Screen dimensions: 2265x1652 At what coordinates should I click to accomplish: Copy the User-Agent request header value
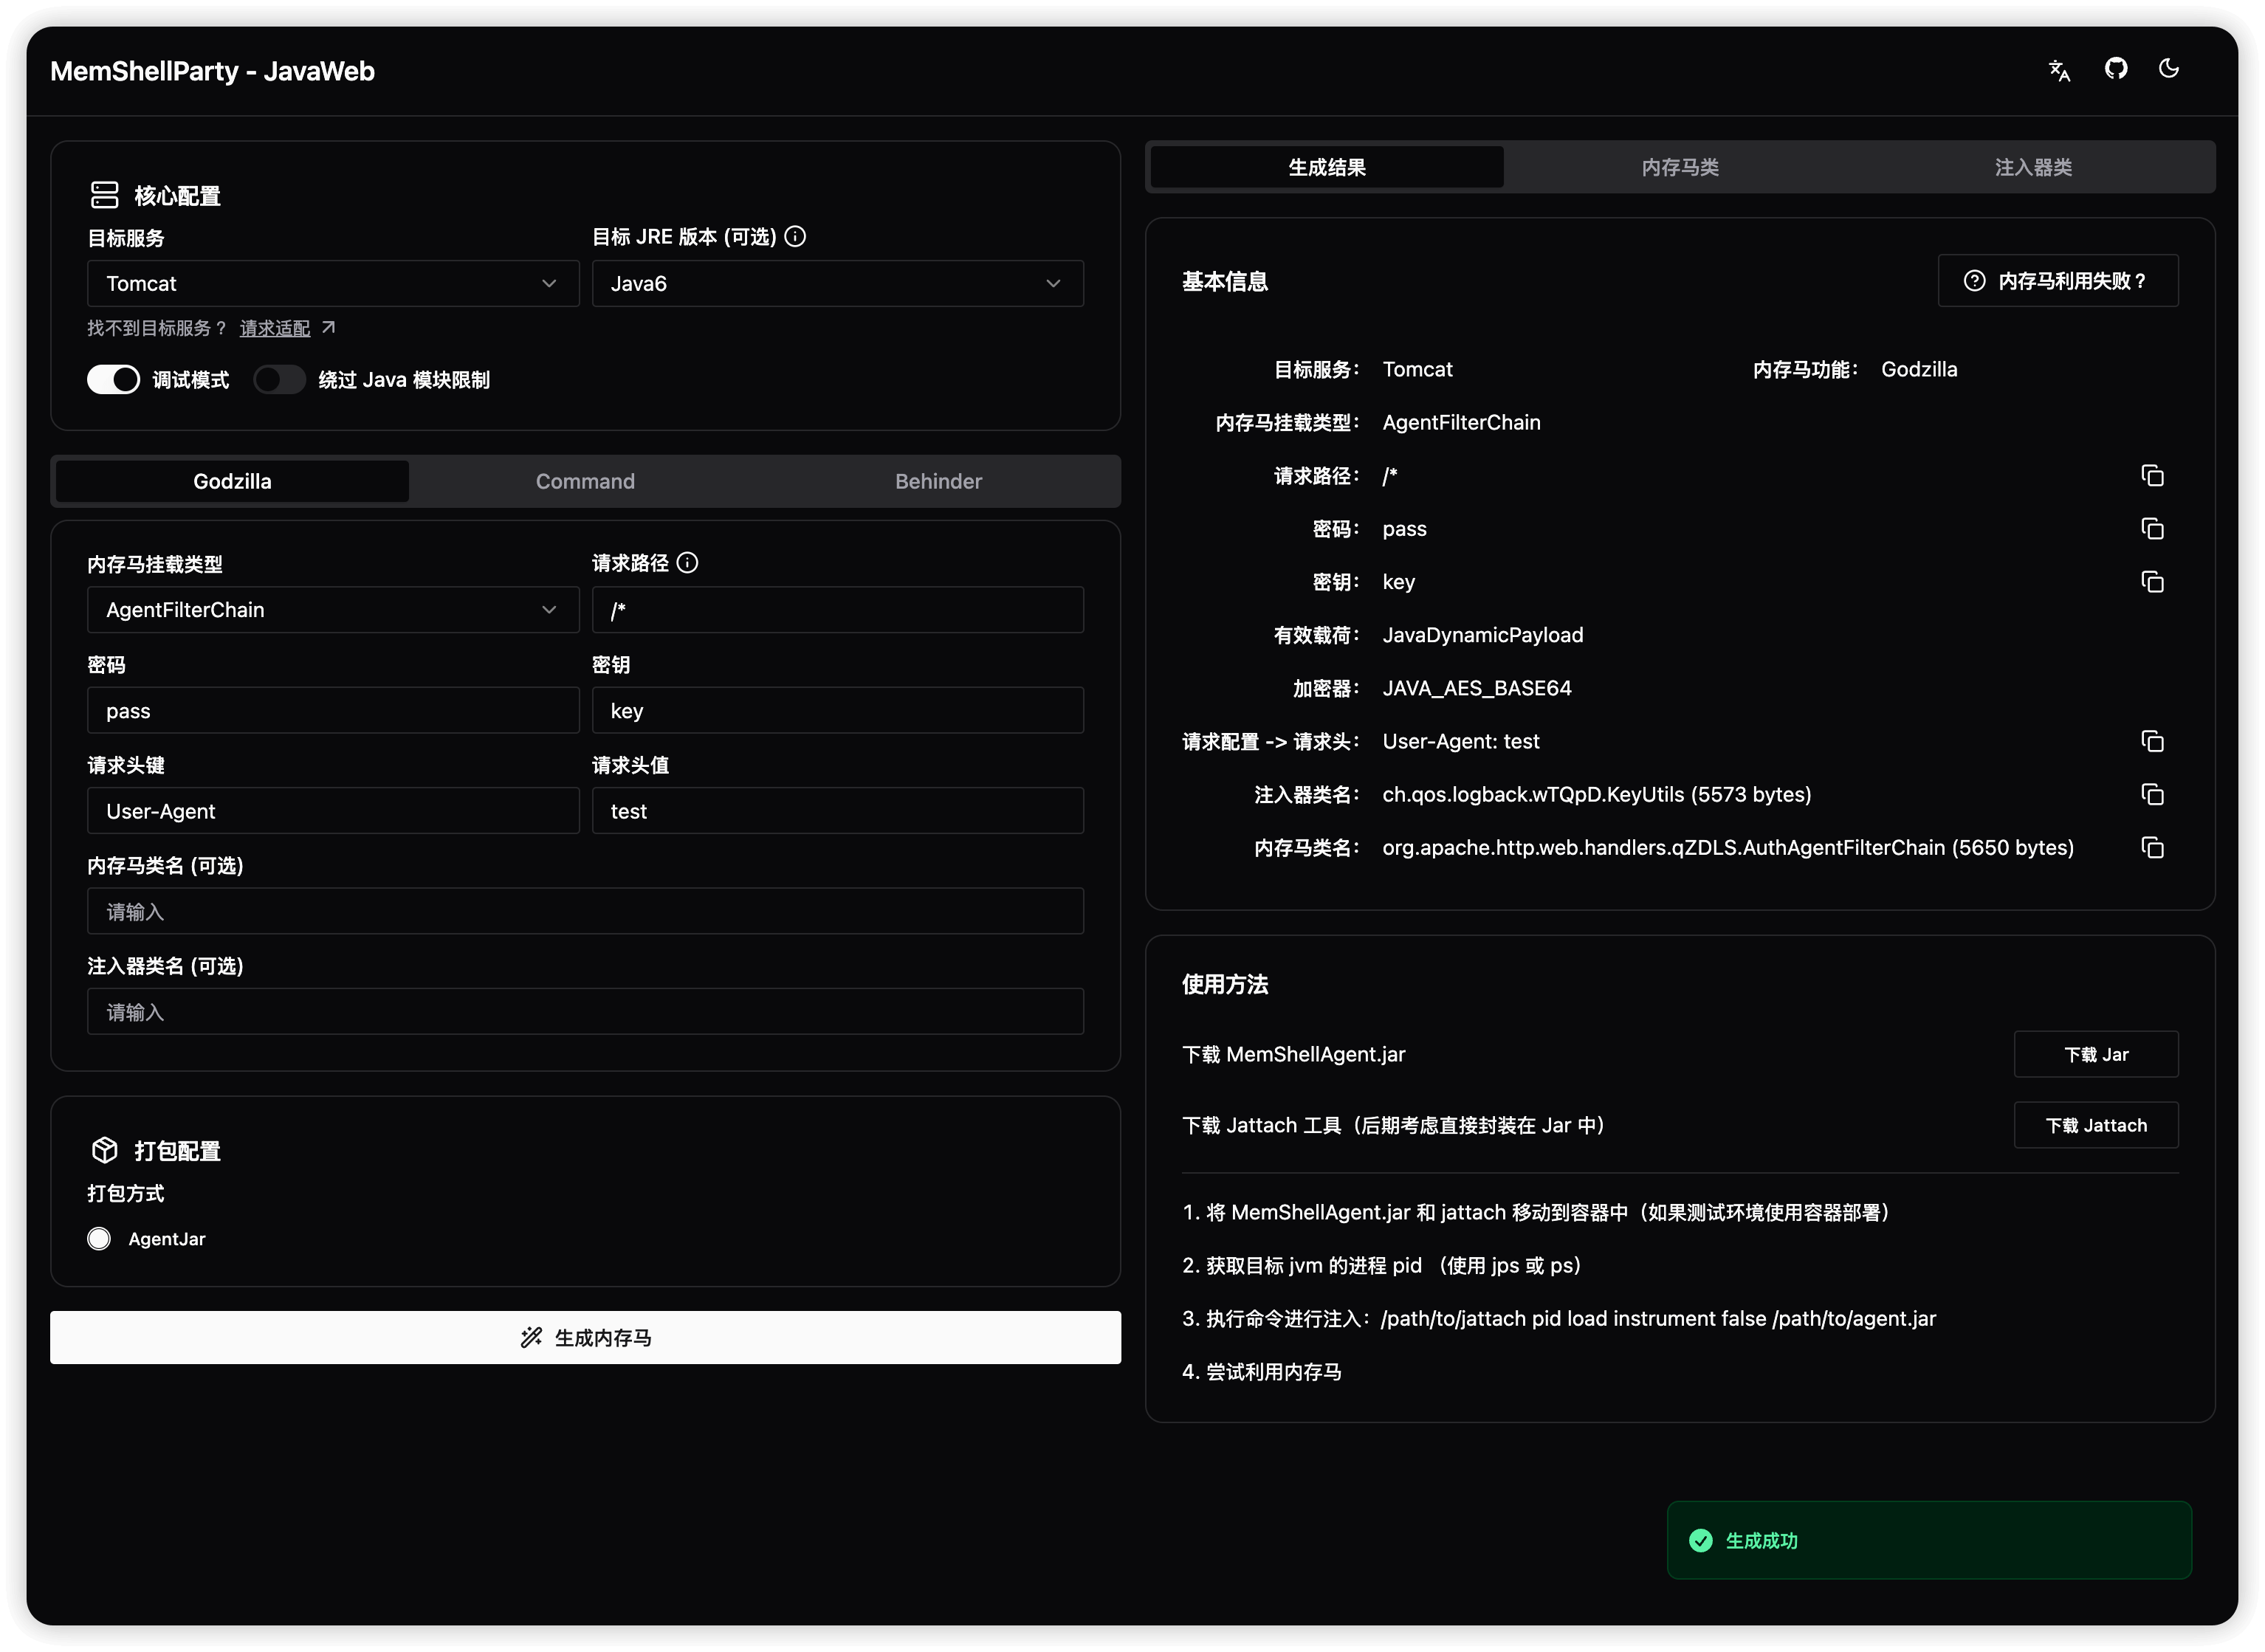click(2151, 740)
